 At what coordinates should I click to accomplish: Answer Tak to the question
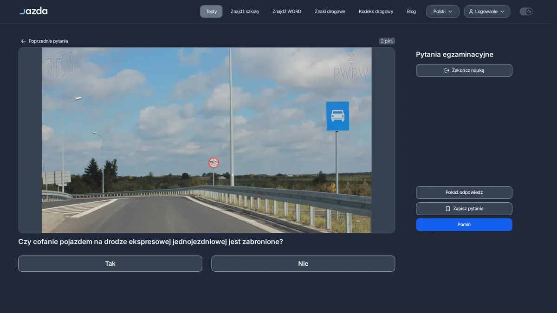point(110,263)
